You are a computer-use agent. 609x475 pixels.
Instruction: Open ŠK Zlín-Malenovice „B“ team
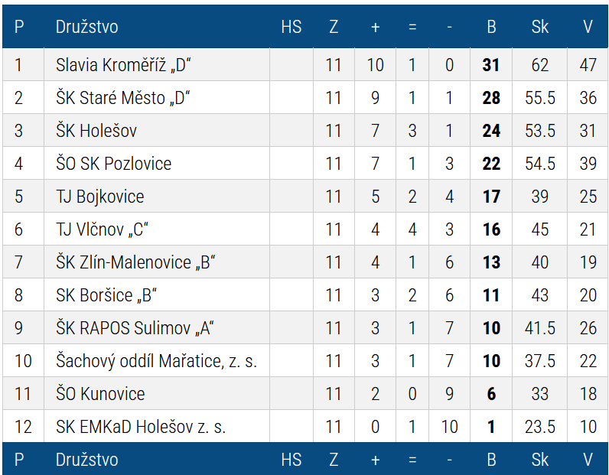coord(135,262)
